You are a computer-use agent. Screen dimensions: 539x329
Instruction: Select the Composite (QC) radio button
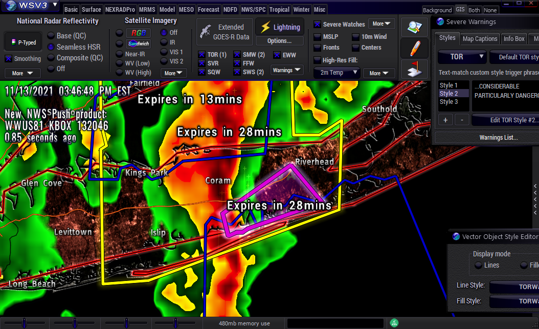[x=51, y=58]
